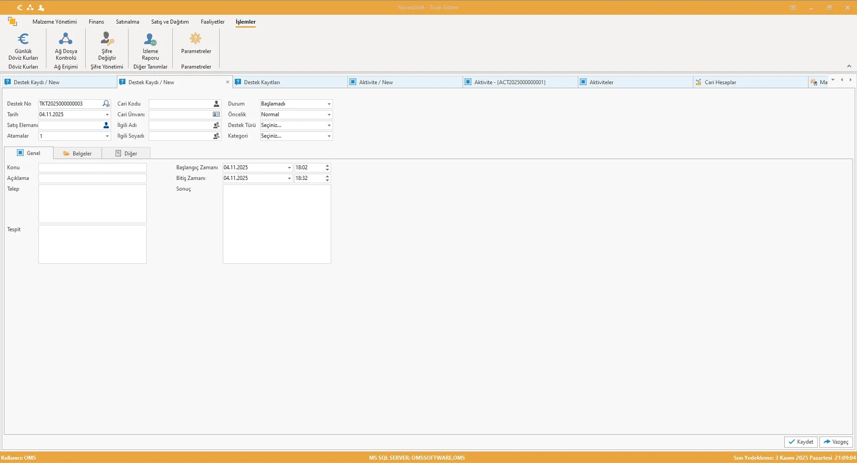This screenshot has width=857, height=463.
Task: Launch İzleme Raporu from ribbon
Action: pos(150,39)
